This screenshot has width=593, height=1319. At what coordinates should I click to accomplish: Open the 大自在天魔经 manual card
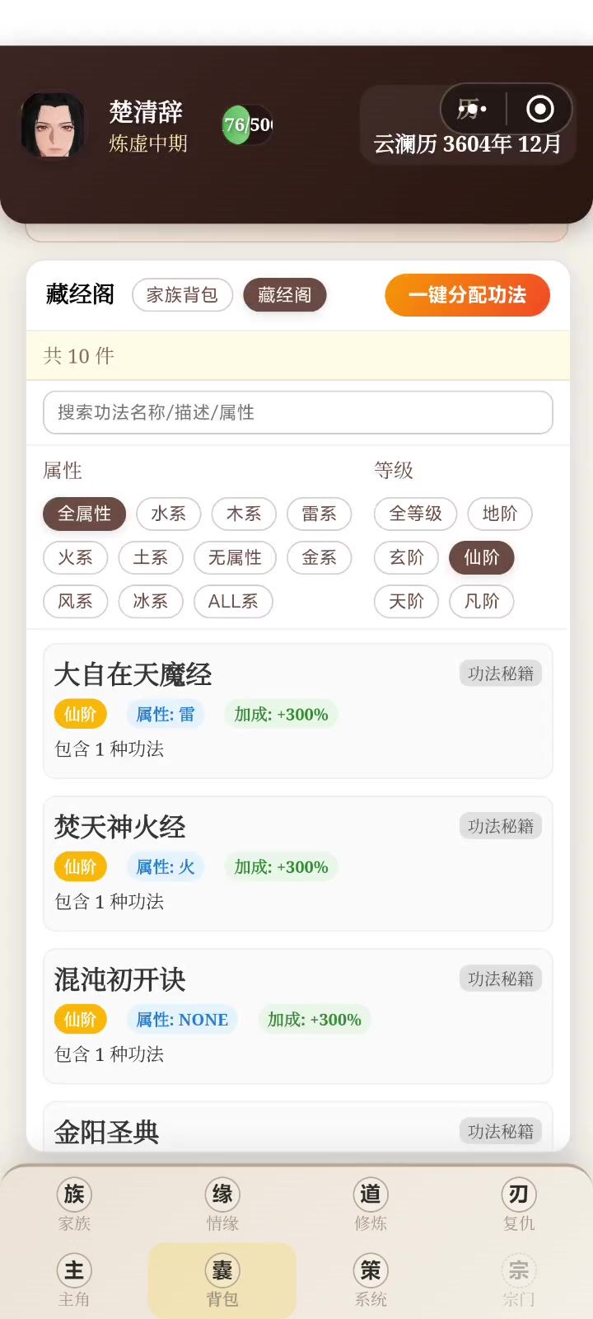297,711
